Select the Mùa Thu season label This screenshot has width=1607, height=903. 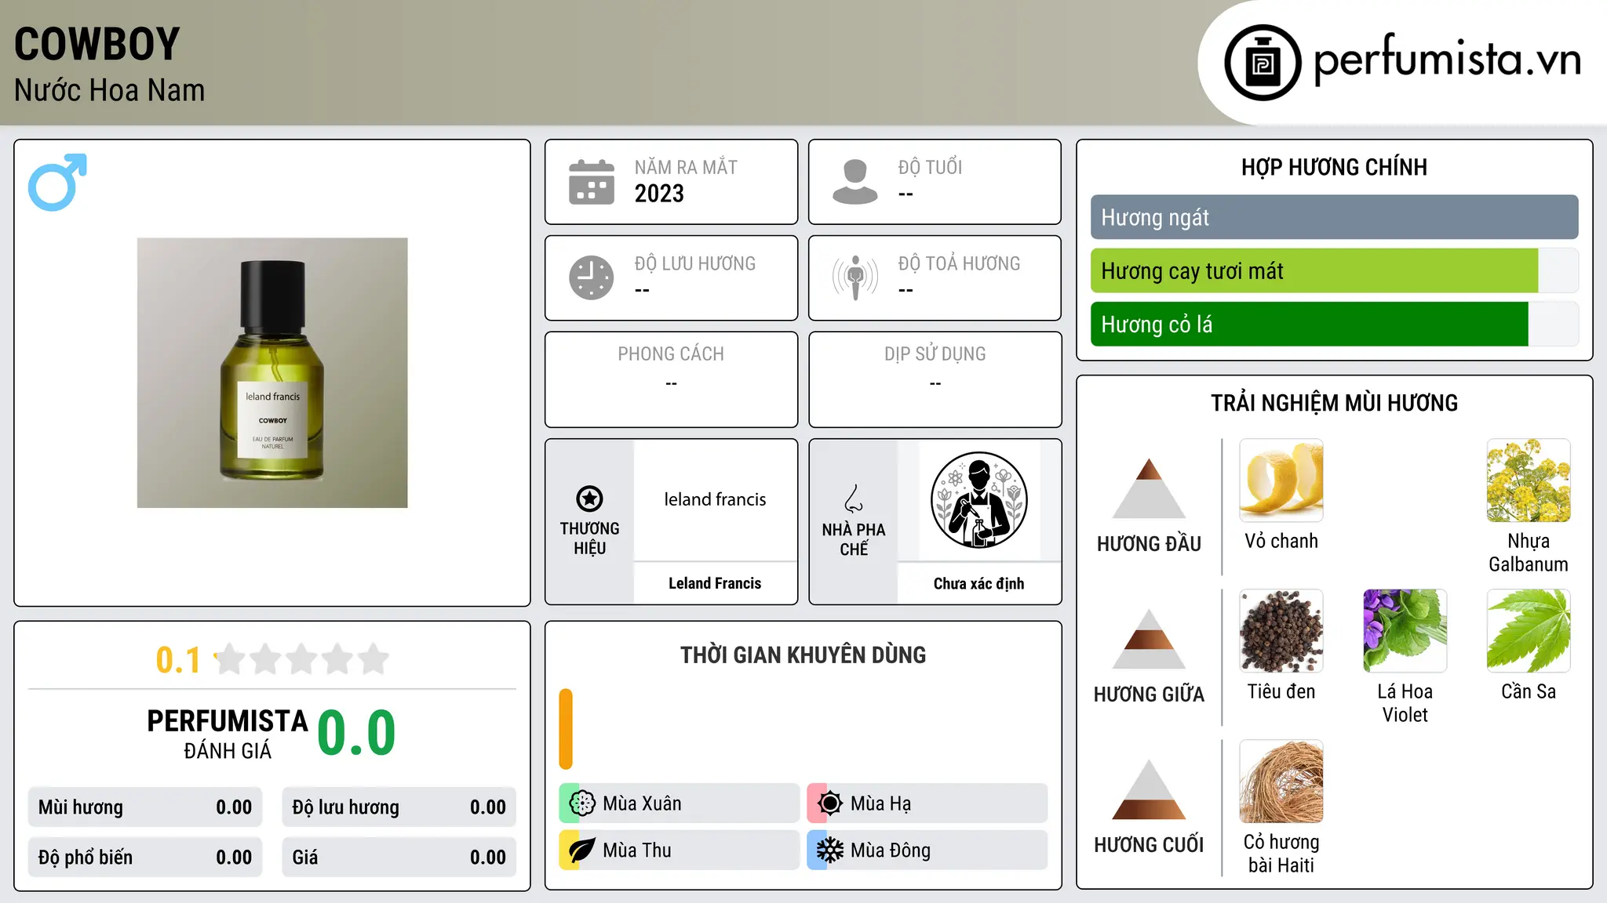point(637,850)
